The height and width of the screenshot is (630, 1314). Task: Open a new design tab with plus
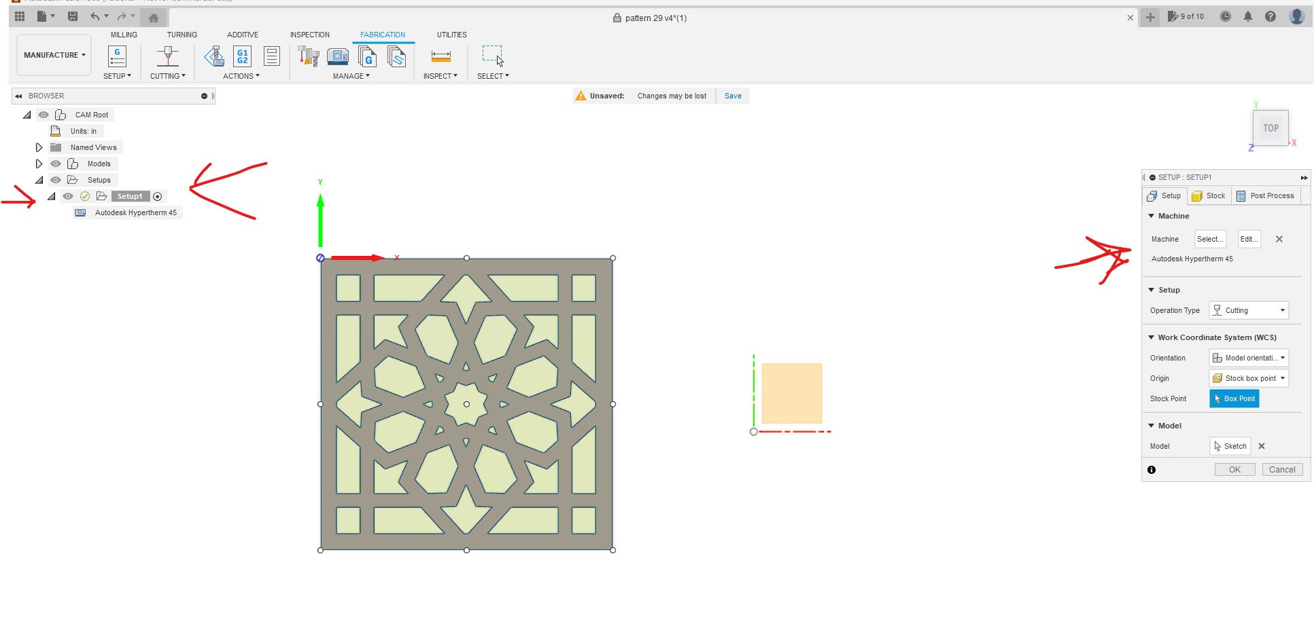(x=1150, y=18)
